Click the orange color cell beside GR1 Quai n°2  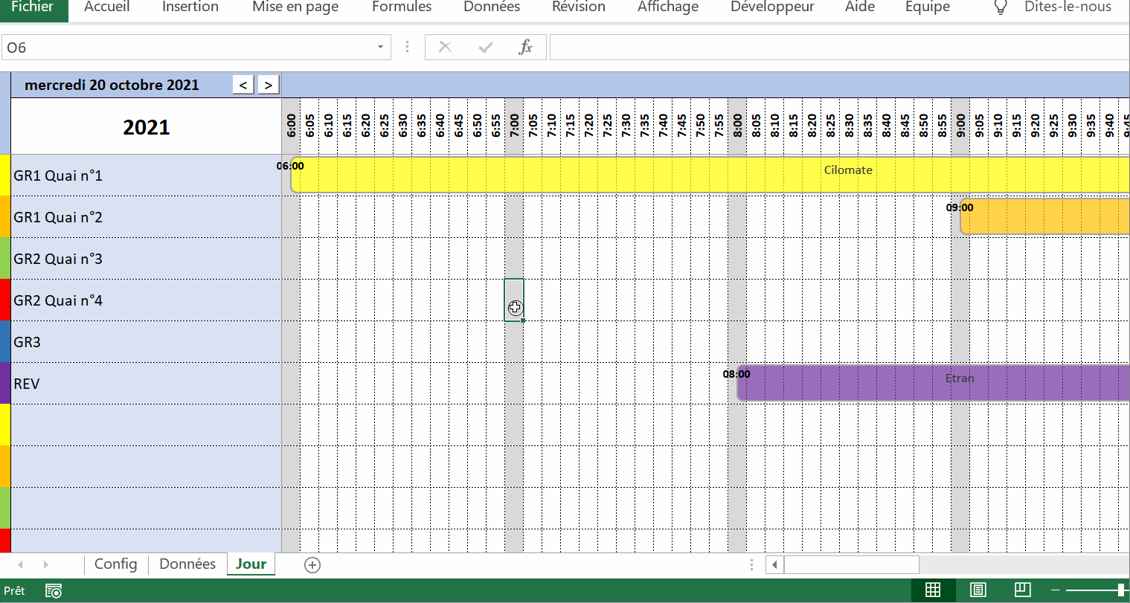5,217
